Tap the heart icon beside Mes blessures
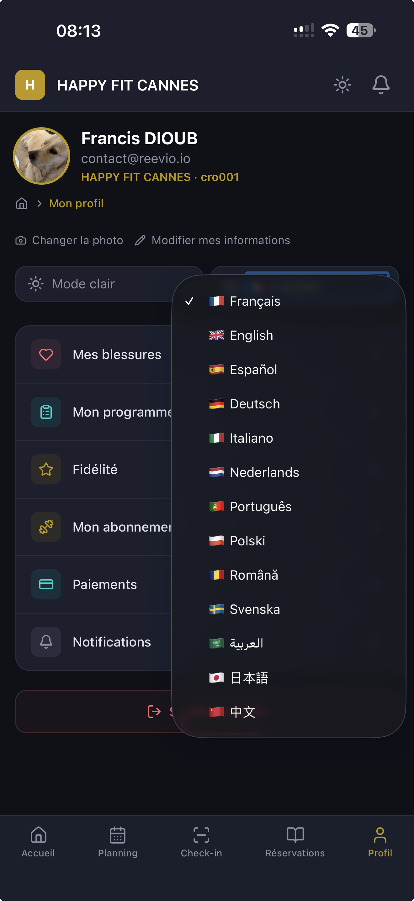The image size is (414, 901). tap(46, 355)
